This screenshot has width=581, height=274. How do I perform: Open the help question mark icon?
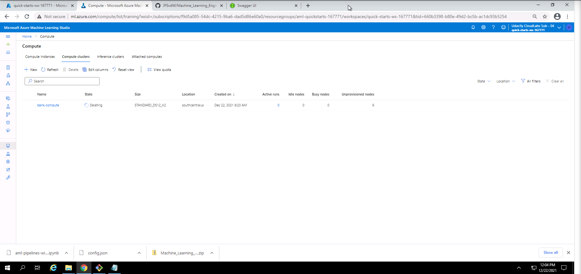(x=493, y=27)
